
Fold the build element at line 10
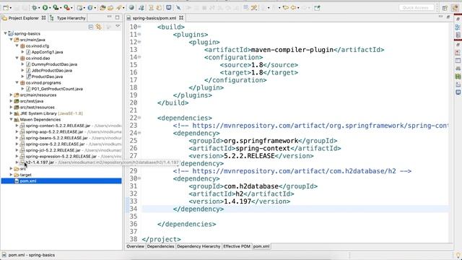[x=139, y=27]
